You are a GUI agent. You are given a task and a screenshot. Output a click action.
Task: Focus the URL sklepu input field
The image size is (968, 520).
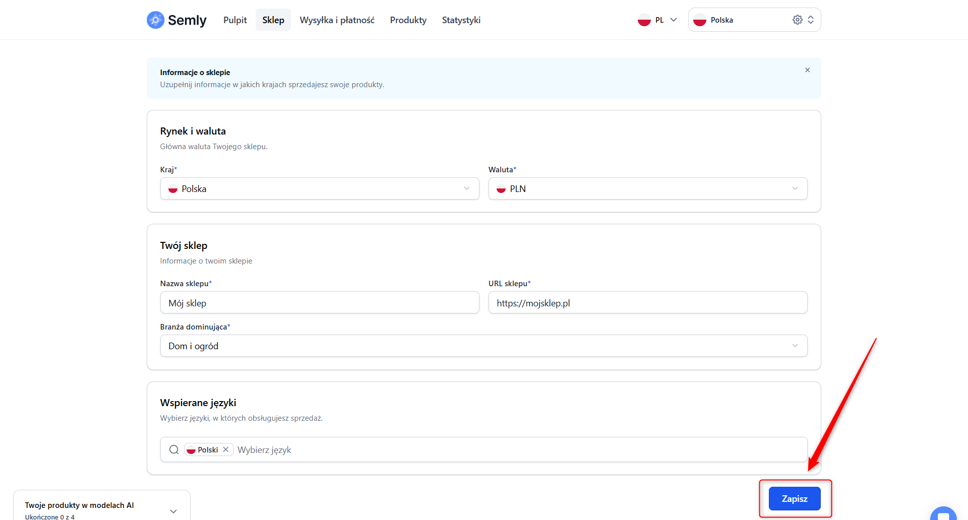(x=648, y=302)
